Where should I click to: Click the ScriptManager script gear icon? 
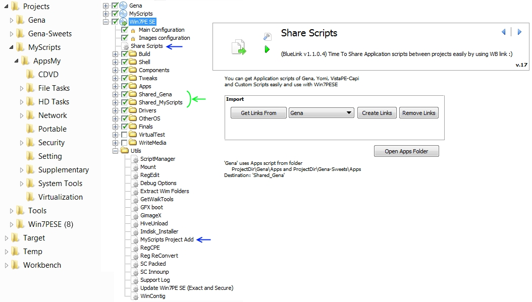135,159
